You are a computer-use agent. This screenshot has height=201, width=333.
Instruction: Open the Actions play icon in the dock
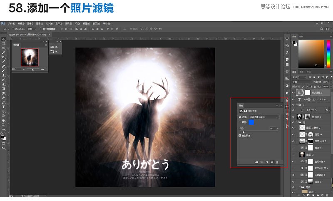pyautogui.click(x=287, y=93)
